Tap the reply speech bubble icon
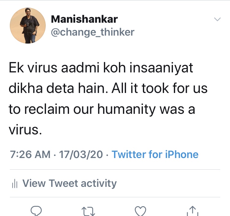Image resolution: width=230 pixels, height=216 pixels. [x=36, y=211]
